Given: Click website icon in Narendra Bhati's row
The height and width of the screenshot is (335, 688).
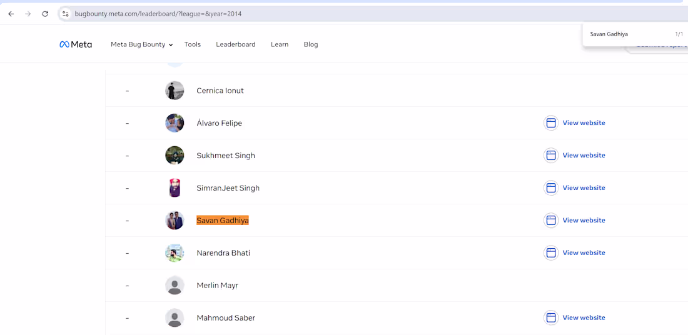Looking at the screenshot, I should (550, 252).
